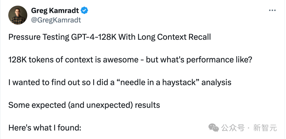Click the WeChat logo in the watermark
Image resolution: width=286 pixels, height=139 pixels.
point(214,128)
